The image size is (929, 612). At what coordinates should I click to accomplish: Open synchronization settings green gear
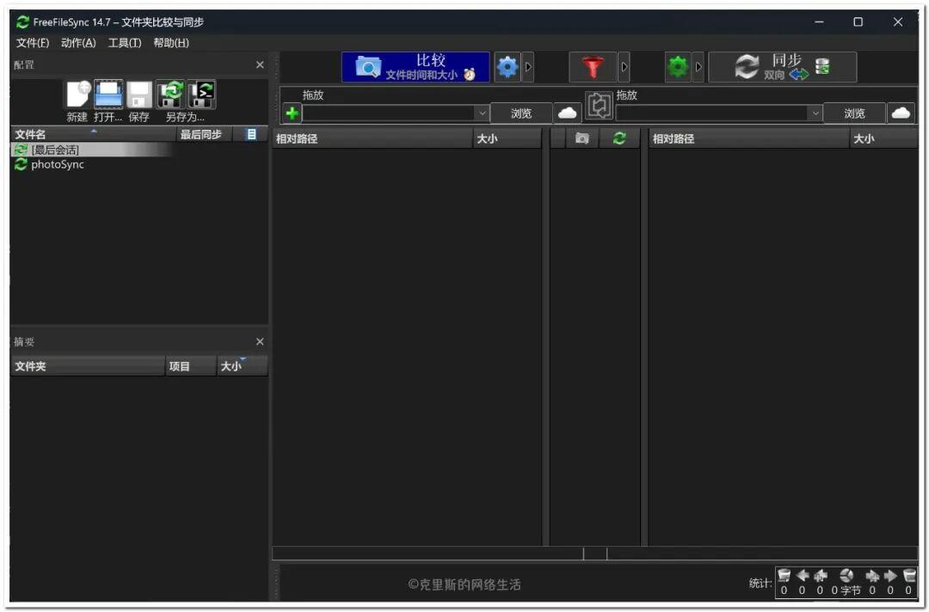(x=678, y=67)
